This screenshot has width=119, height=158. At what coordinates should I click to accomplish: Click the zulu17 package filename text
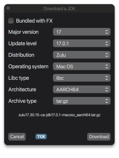[59, 115]
